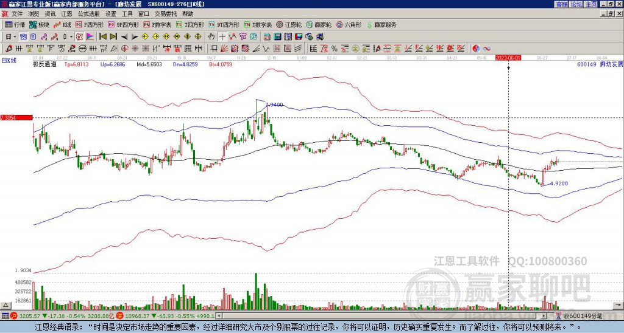Click the index value 3205.57 in status bar
The width and height of the screenshot is (624, 333).
(30, 316)
